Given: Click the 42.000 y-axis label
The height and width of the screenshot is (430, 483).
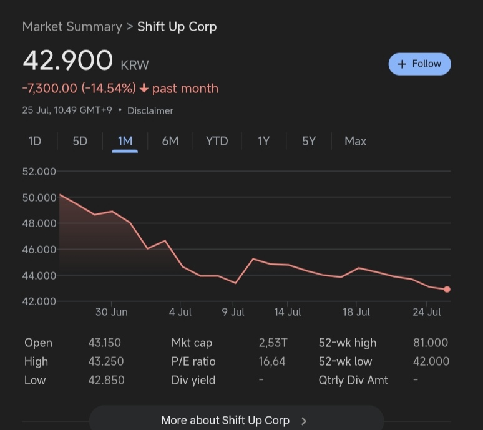Looking at the screenshot, I should click(39, 301).
